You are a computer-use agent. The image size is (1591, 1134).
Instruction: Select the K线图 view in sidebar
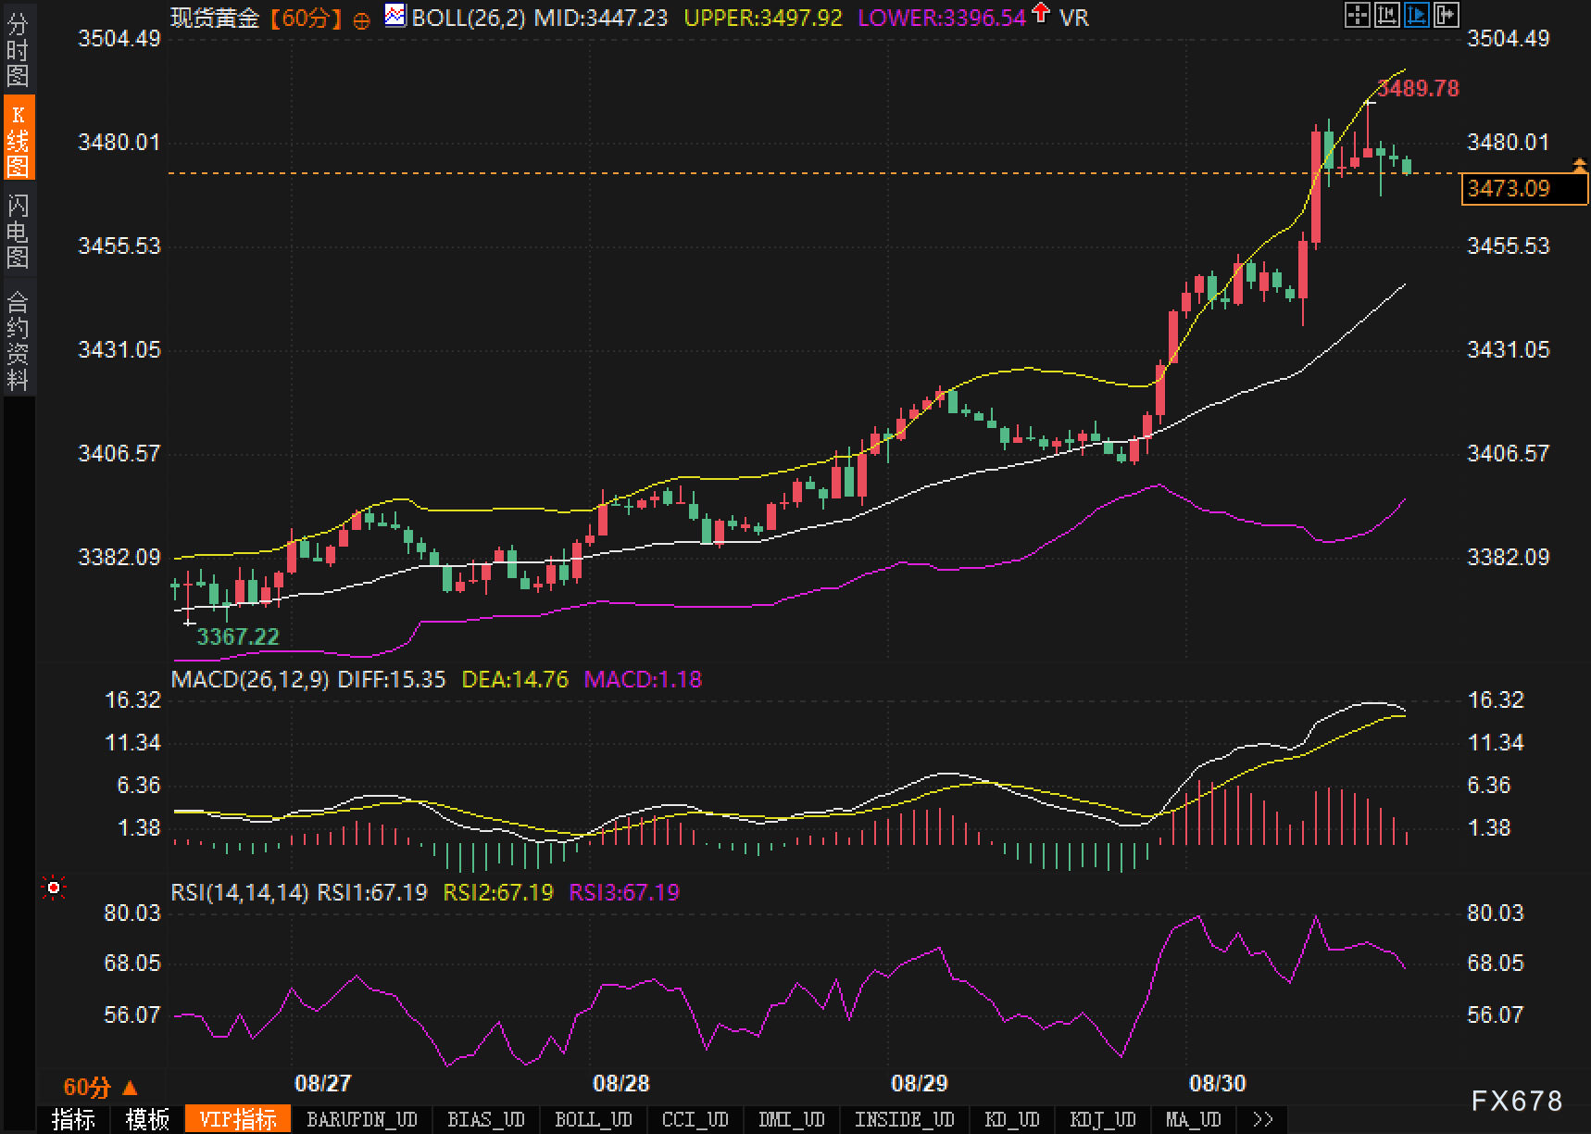pos(18,139)
